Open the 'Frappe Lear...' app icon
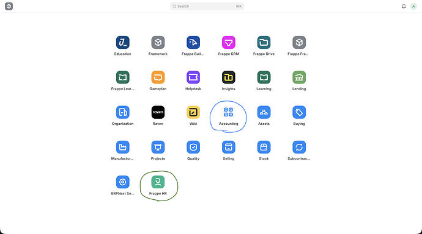 coord(123,77)
